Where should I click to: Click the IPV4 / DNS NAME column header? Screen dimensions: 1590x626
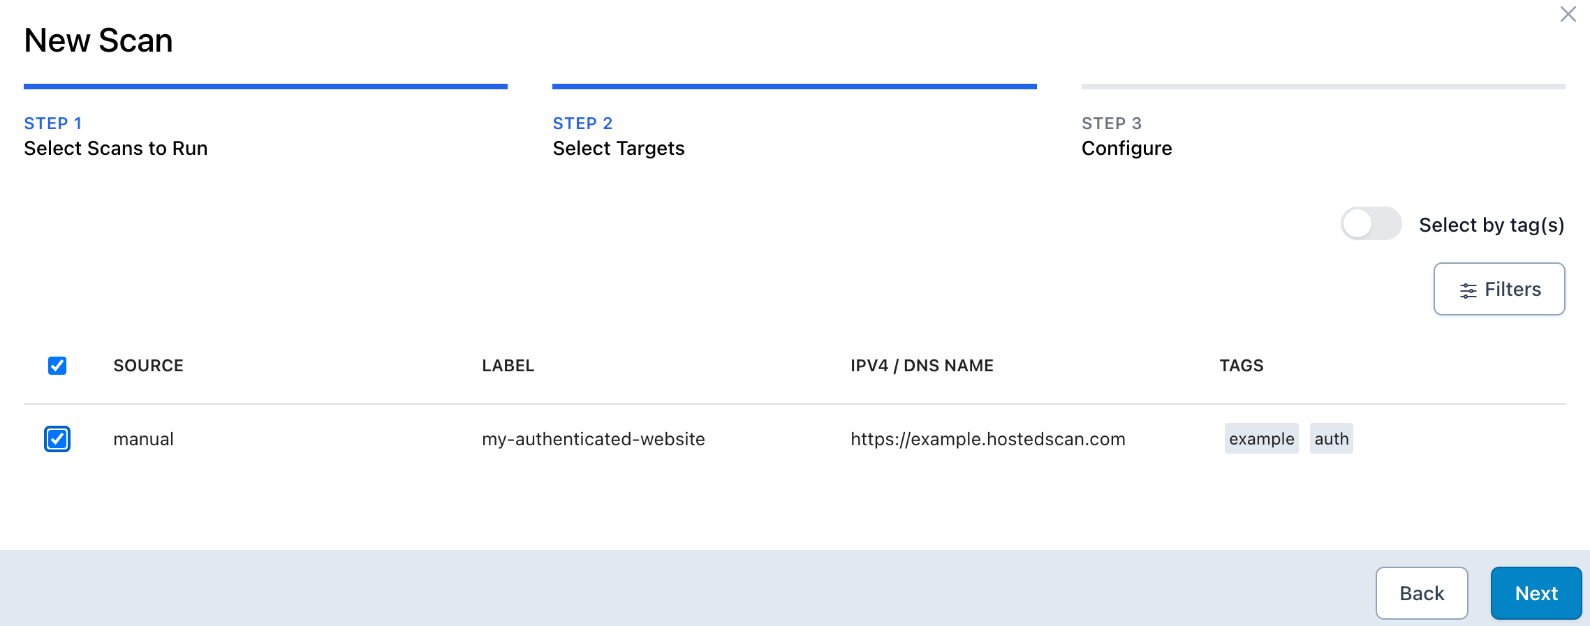click(x=921, y=366)
